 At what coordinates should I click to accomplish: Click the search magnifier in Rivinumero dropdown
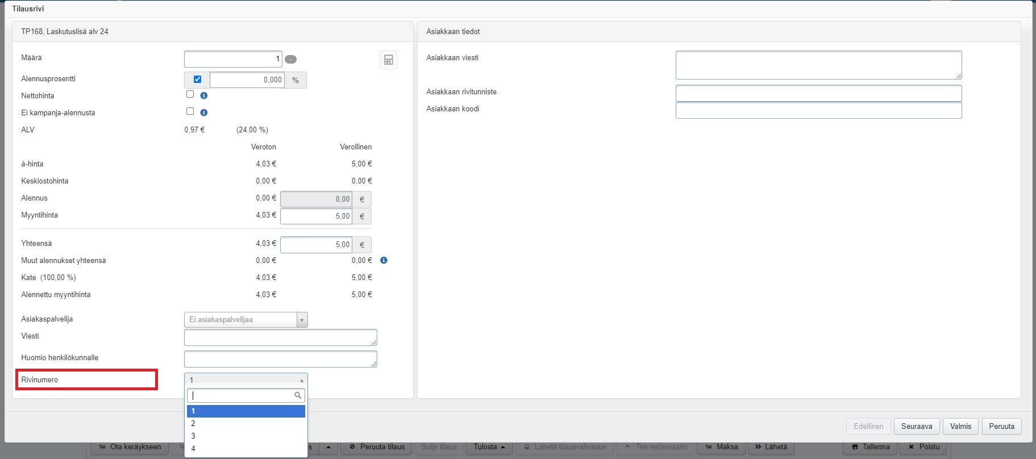[x=298, y=395]
